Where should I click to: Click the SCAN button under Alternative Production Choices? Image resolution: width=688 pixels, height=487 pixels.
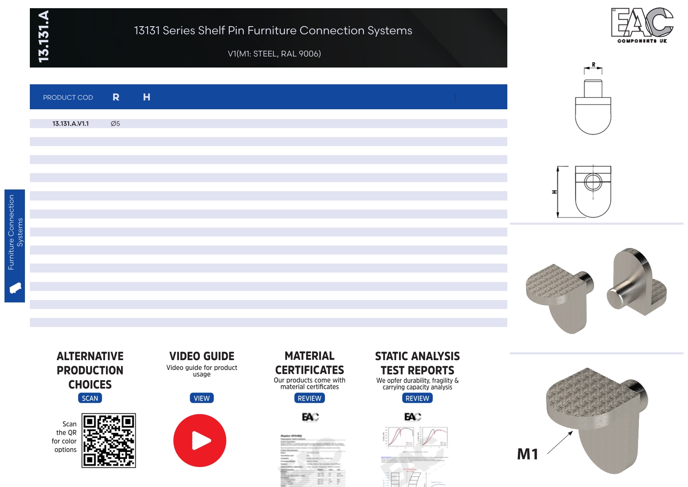tap(90, 398)
